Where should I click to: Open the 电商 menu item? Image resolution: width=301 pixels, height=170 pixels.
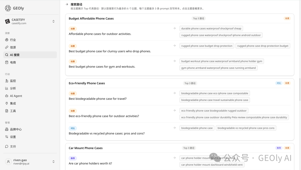click(x=30, y=62)
